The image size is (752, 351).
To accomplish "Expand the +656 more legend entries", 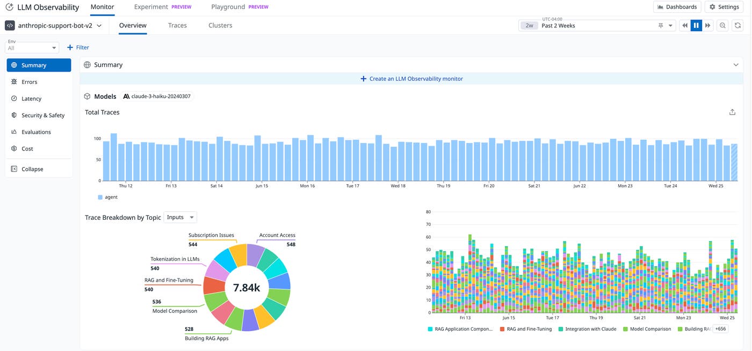I will click(720, 329).
